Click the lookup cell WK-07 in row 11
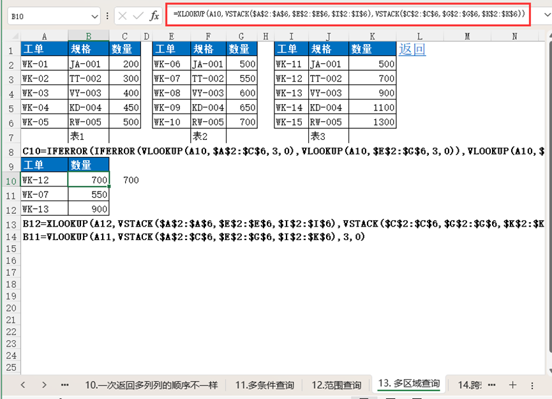Viewport: 552px width, 399px height. (45, 195)
